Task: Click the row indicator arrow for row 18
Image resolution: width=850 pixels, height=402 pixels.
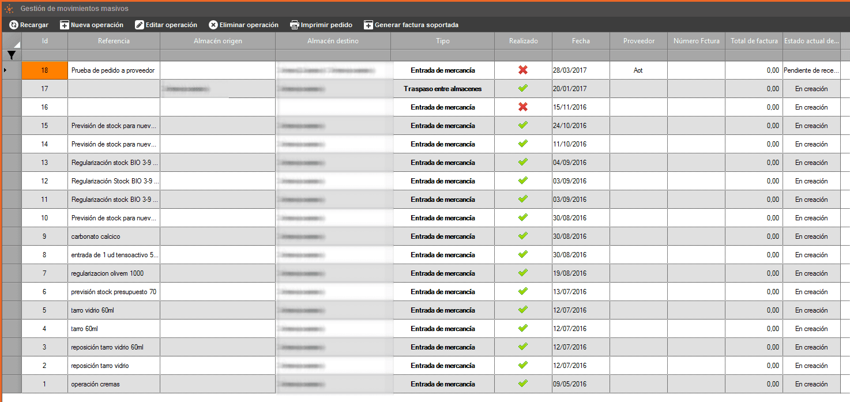Action: click(x=6, y=70)
